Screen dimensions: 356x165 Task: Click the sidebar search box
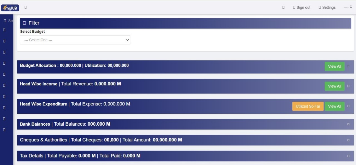pos(8,21)
